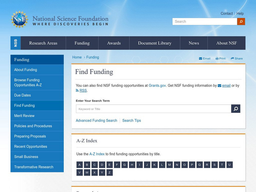Screen dimensions: 256x192
Task: Click into the header Search field
Action: (x=205, y=21)
